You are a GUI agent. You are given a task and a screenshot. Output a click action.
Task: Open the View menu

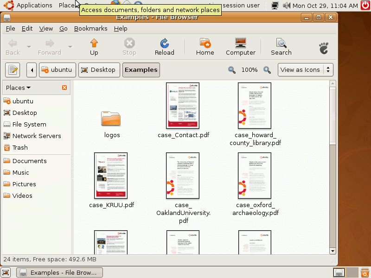click(x=46, y=29)
